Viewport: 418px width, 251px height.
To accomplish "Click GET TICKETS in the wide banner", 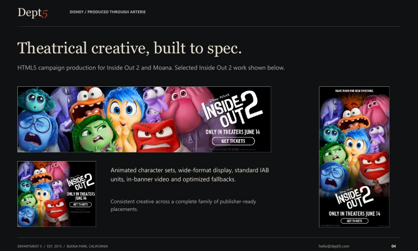I will [x=233, y=141].
